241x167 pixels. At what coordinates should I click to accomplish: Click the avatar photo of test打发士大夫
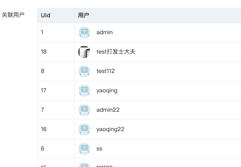pyautogui.click(x=84, y=52)
